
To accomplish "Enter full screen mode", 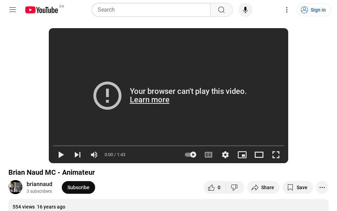I will pyautogui.click(x=276, y=155).
